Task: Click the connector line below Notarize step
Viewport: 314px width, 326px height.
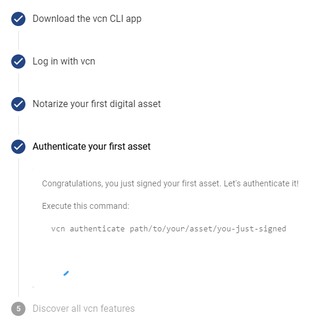Action: [x=18, y=125]
